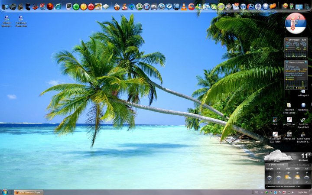Open Rapishare links upload folder icon
Screen dimensions: 312x195
pyautogui.click(x=289, y=108)
